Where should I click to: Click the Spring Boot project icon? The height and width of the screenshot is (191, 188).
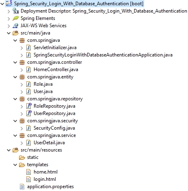(x=9, y=3)
